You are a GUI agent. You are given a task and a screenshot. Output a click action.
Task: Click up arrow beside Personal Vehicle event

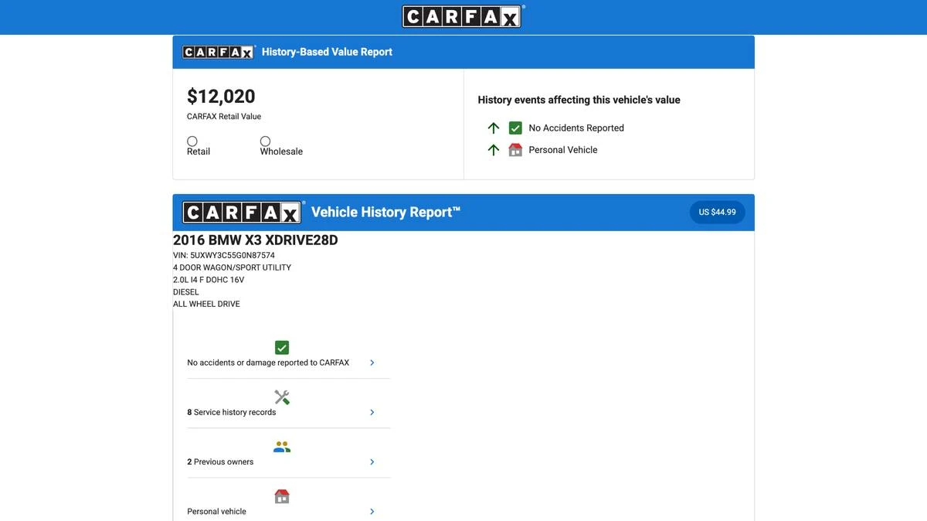(x=494, y=150)
